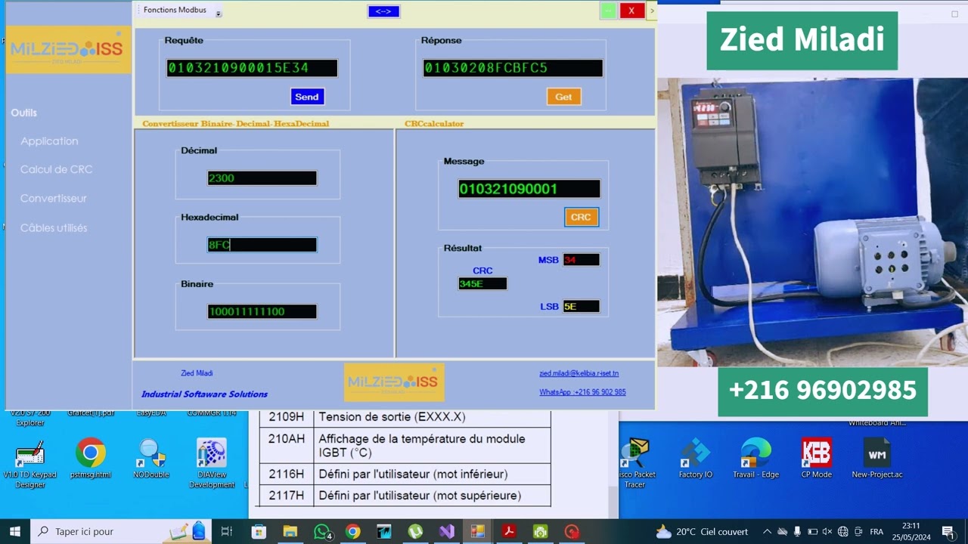The image size is (968, 544).
Task: Click the Get button under Réponse
Action: (563, 97)
